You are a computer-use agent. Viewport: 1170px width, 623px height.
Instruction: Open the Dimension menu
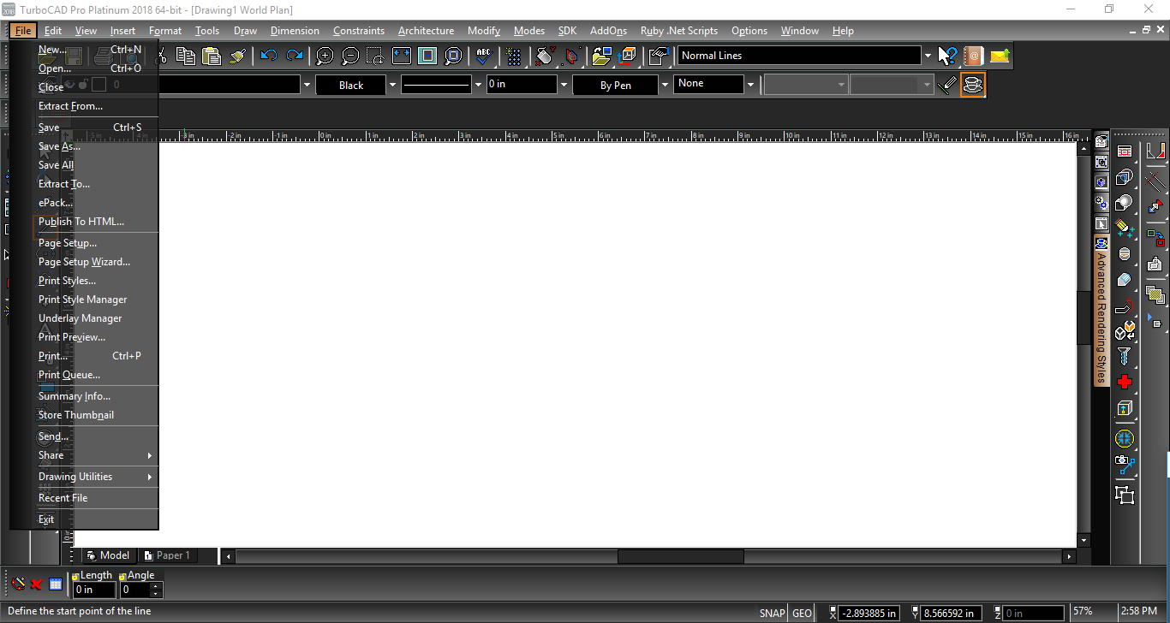click(295, 31)
